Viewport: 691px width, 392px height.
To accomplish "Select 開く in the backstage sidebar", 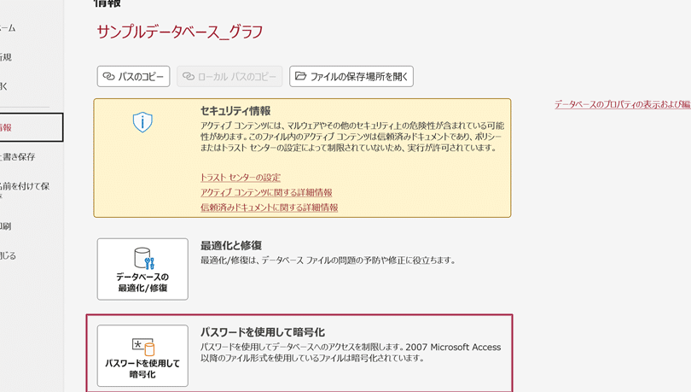I will (4, 86).
